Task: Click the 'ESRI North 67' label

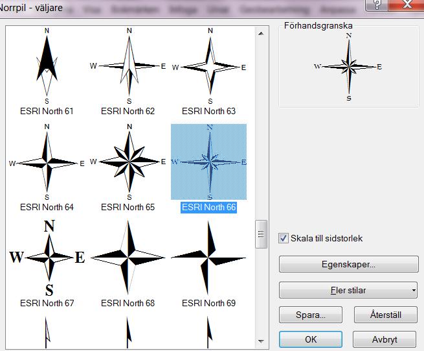Action: [47, 303]
